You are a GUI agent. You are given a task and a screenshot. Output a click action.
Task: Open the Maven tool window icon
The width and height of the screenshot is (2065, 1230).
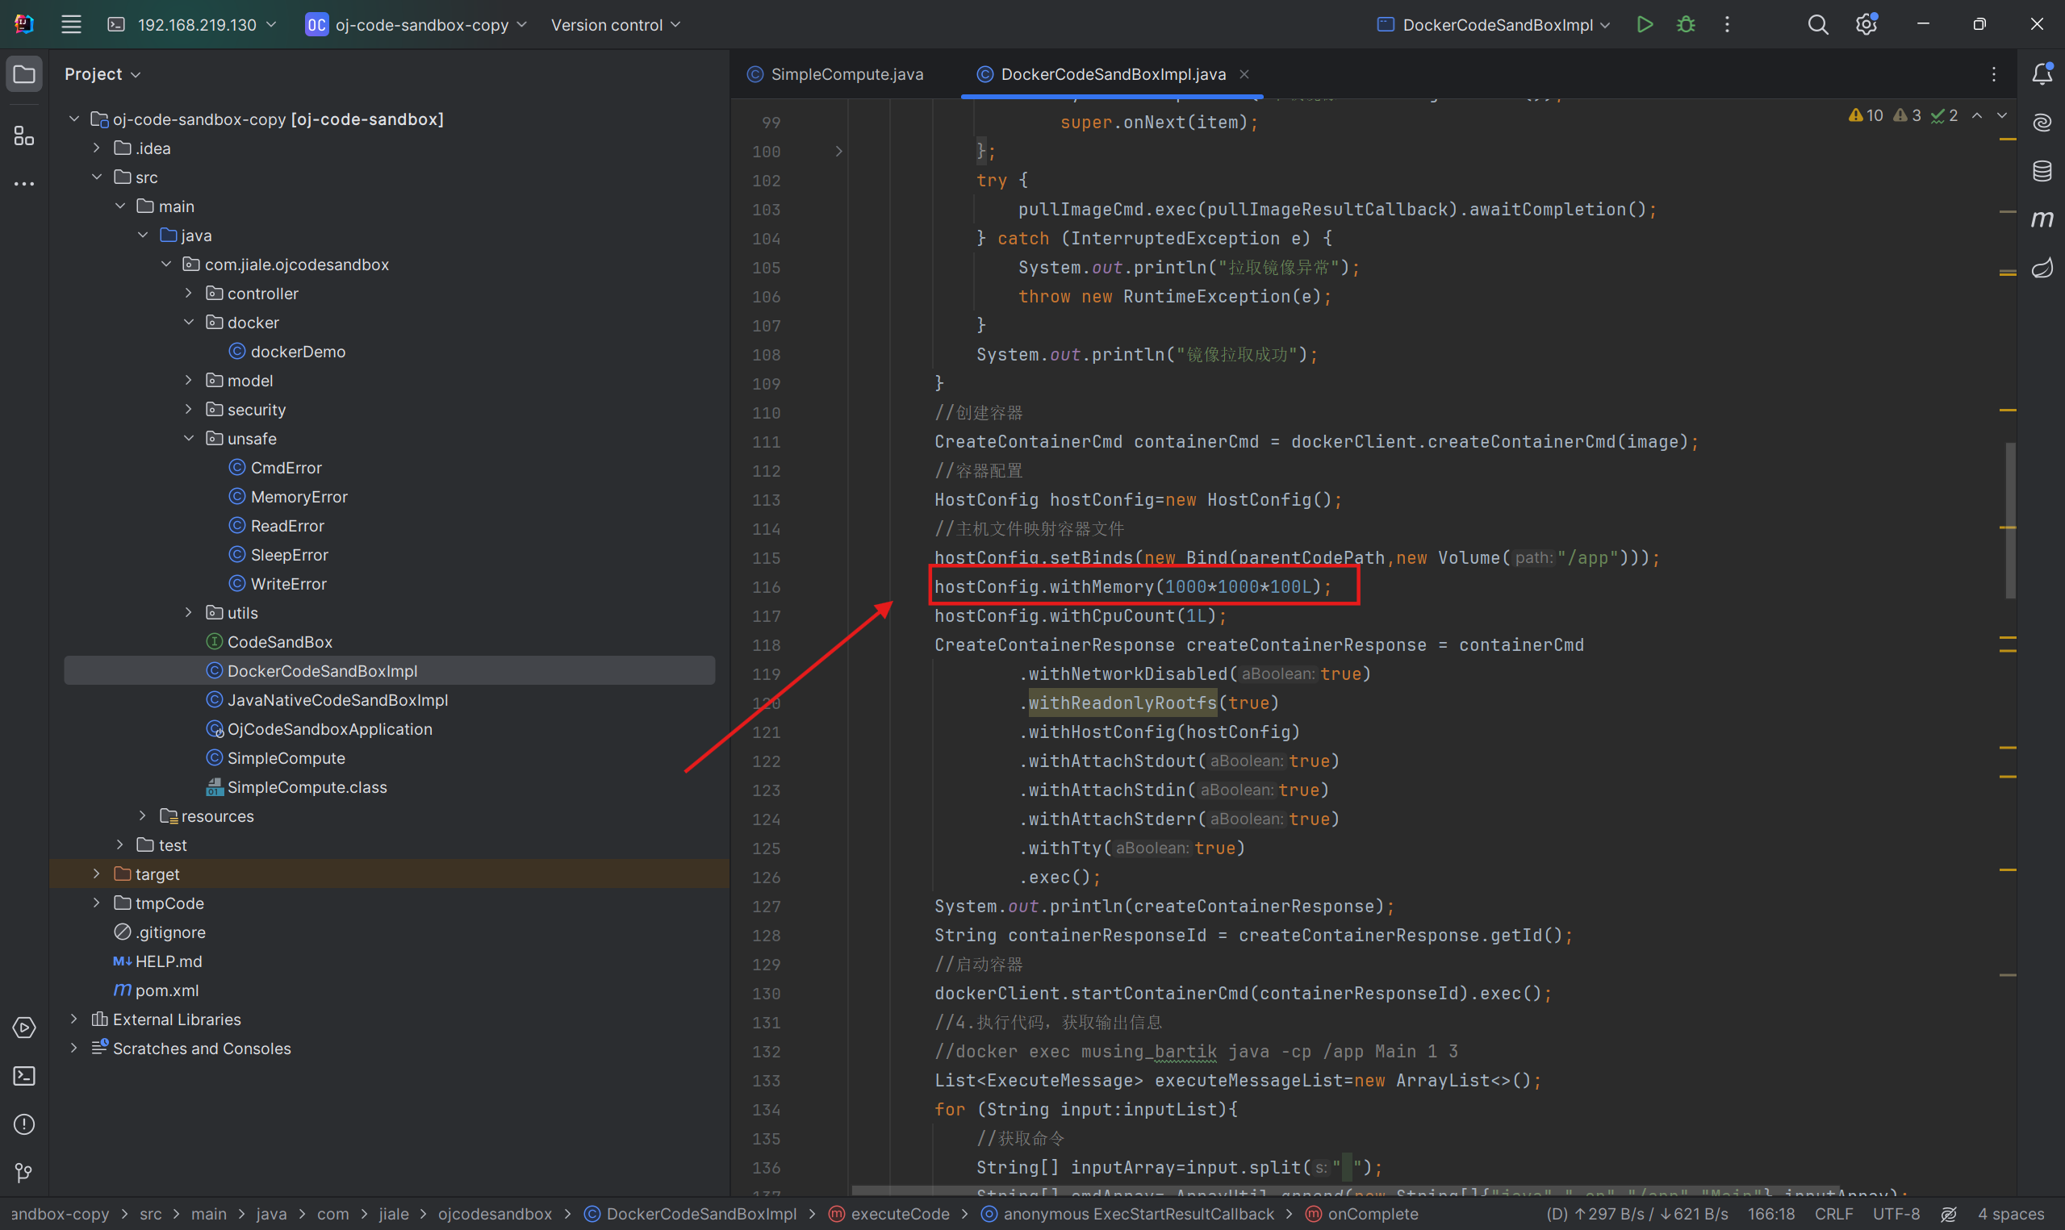coord(2042,219)
